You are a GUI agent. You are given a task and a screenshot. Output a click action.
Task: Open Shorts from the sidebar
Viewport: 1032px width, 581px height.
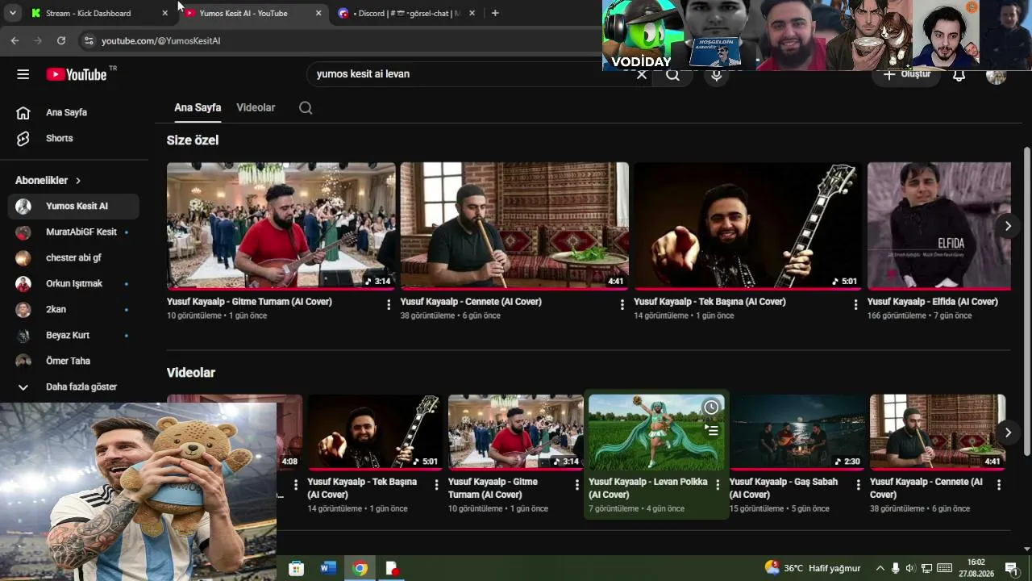pyautogui.click(x=74, y=139)
